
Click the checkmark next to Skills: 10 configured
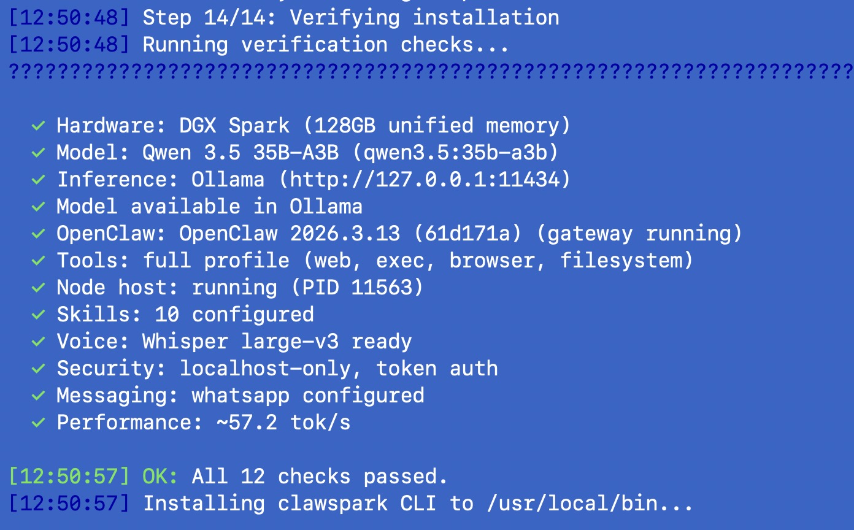click(38, 315)
